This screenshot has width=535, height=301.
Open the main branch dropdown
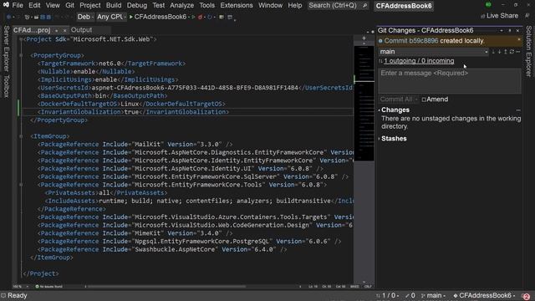434,52
